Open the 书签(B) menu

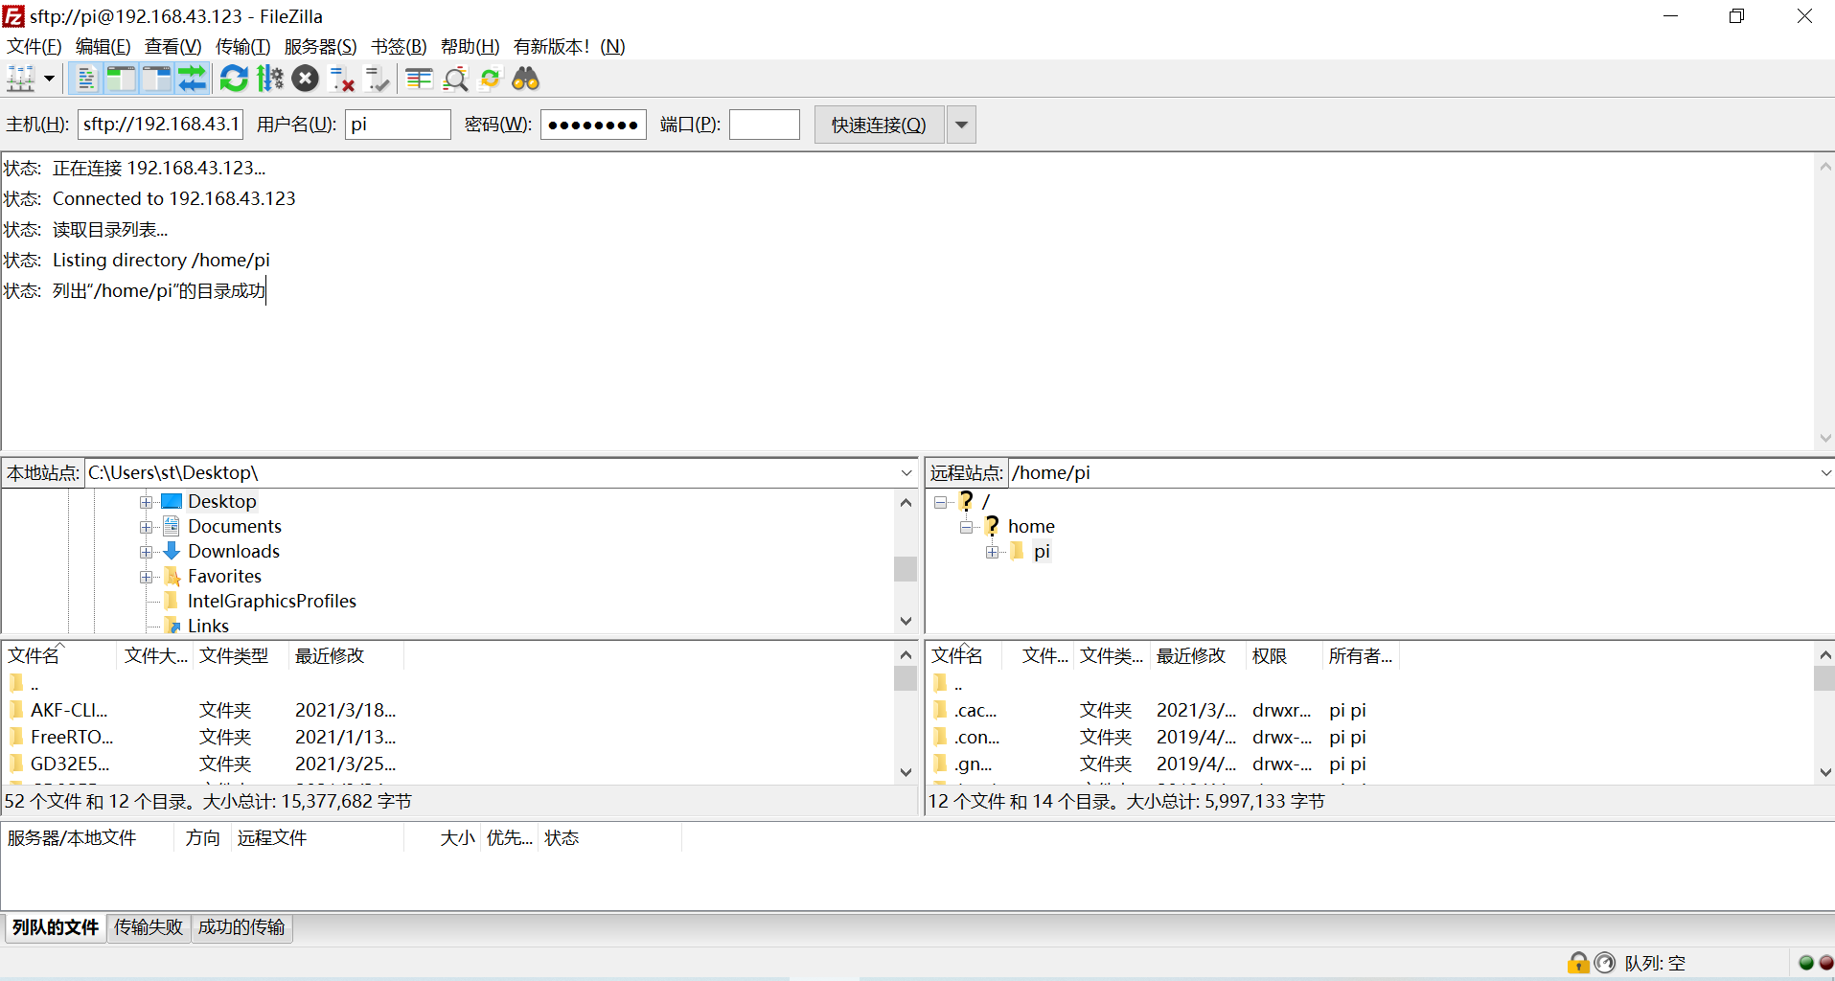[x=399, y=46]
